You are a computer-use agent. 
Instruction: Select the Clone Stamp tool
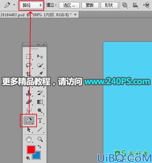(x=29, y=93)
